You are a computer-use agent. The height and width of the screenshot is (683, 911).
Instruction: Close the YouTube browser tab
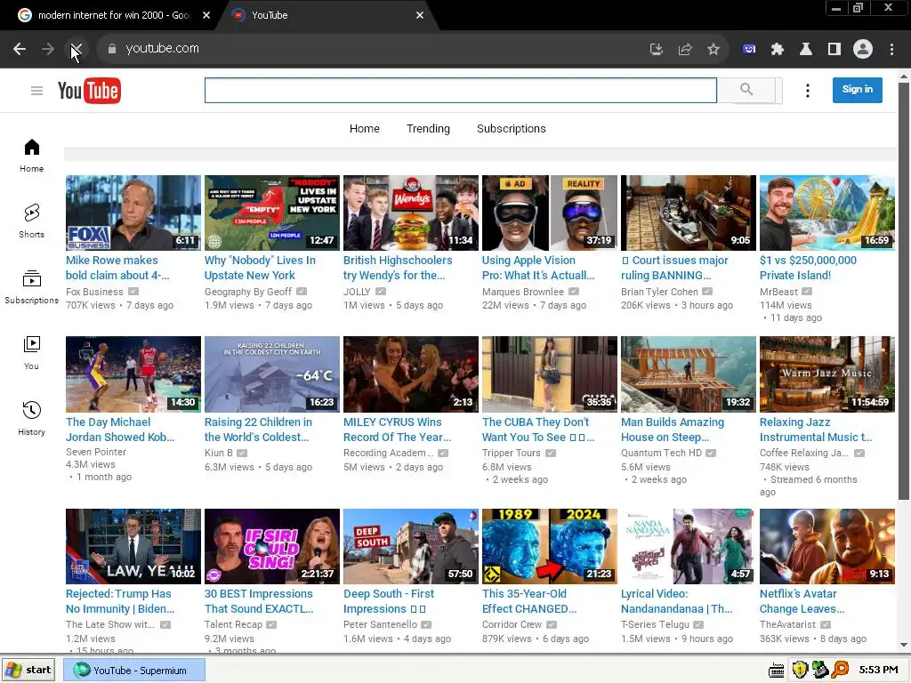click(x=420, y=15)
